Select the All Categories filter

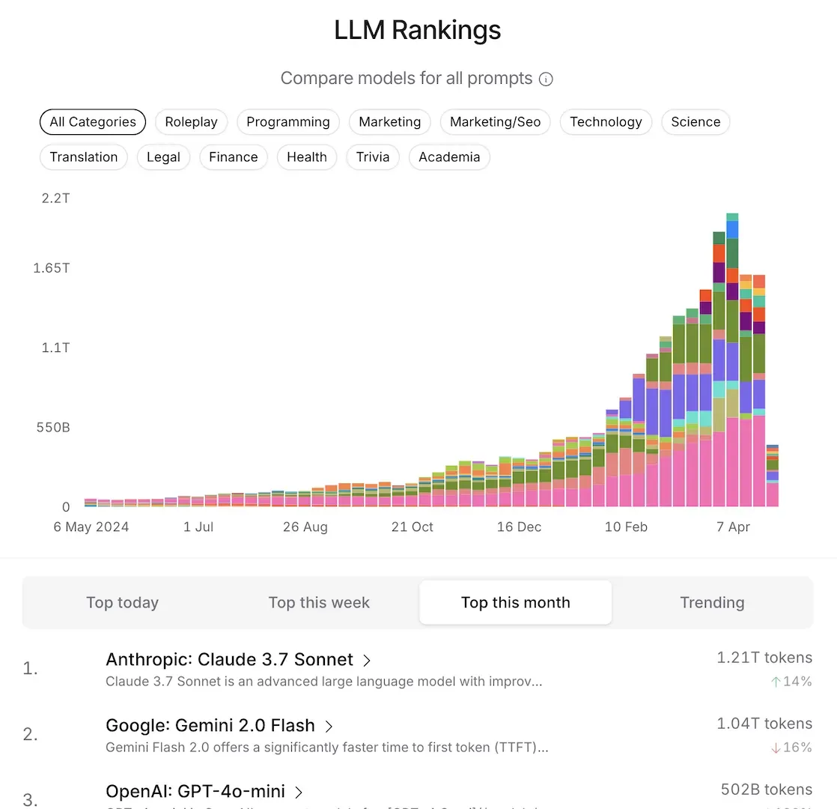coord(93,122)
